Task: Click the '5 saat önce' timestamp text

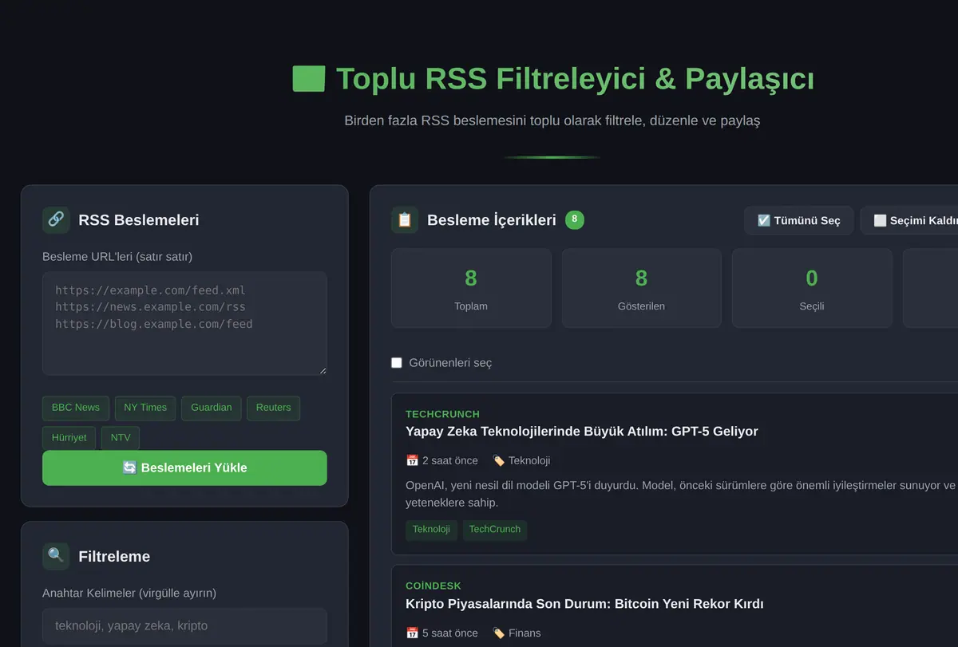Action: pos(450,633)
